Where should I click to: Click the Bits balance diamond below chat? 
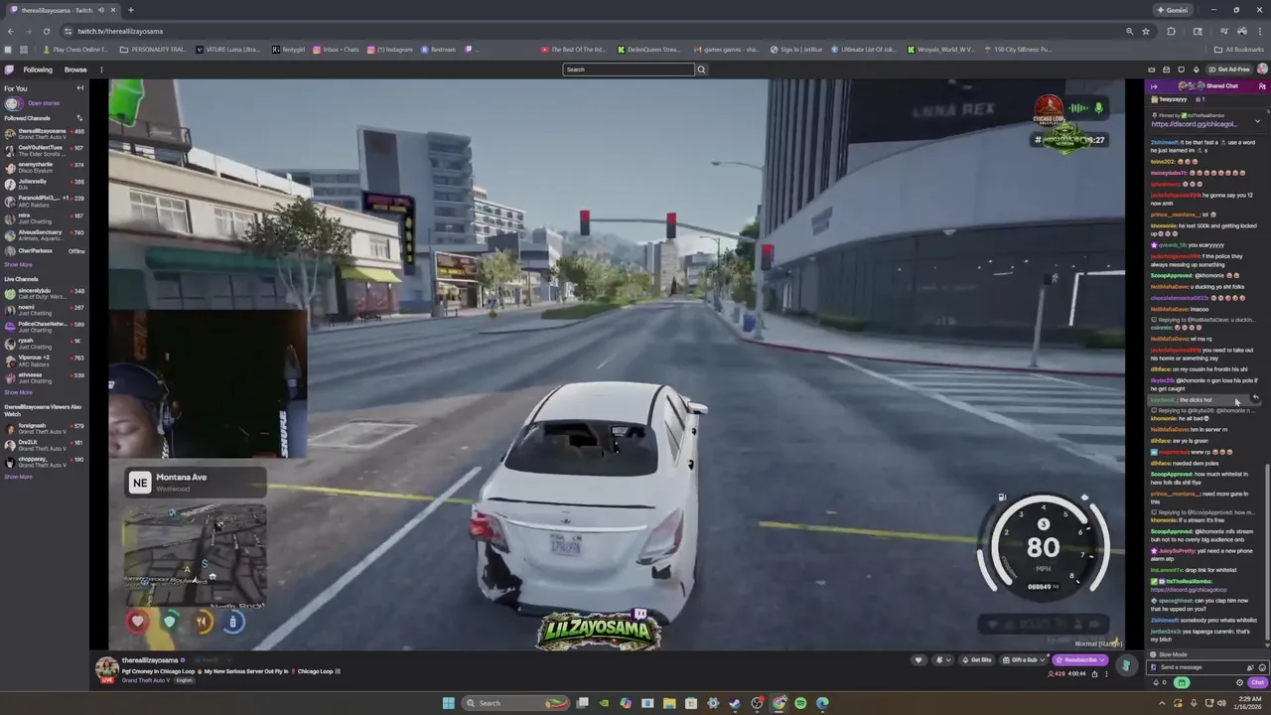[1155, 683]
